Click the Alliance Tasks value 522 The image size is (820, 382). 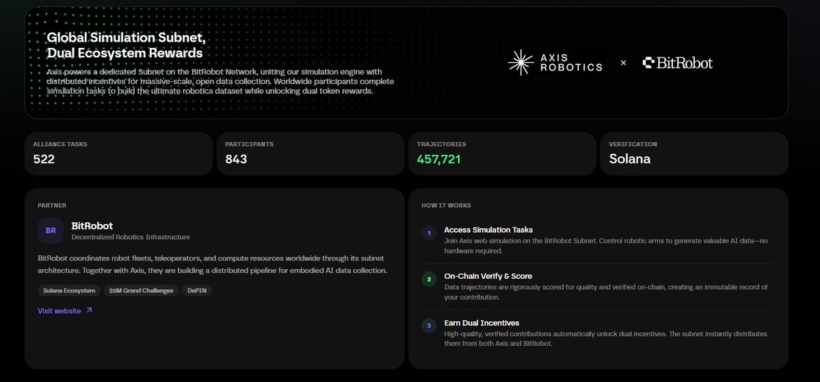[44, 159]
